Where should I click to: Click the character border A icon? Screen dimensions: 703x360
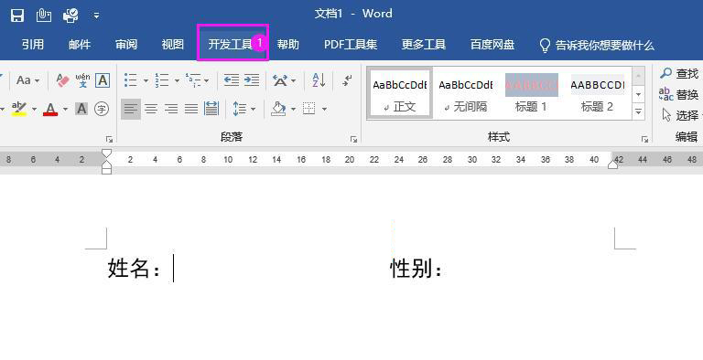[103, 80]
